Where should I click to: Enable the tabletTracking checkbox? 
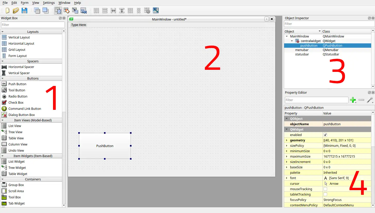tap(325, 195)
